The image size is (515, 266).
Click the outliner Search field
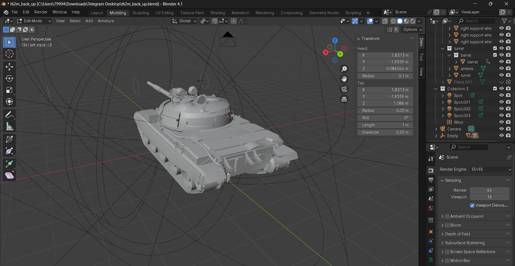(x=476, y=21)
